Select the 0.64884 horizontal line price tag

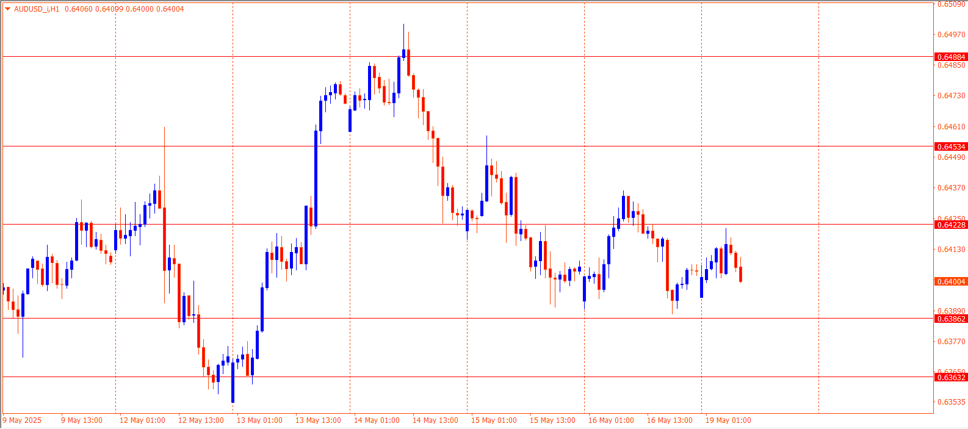[x=951, y=57]
